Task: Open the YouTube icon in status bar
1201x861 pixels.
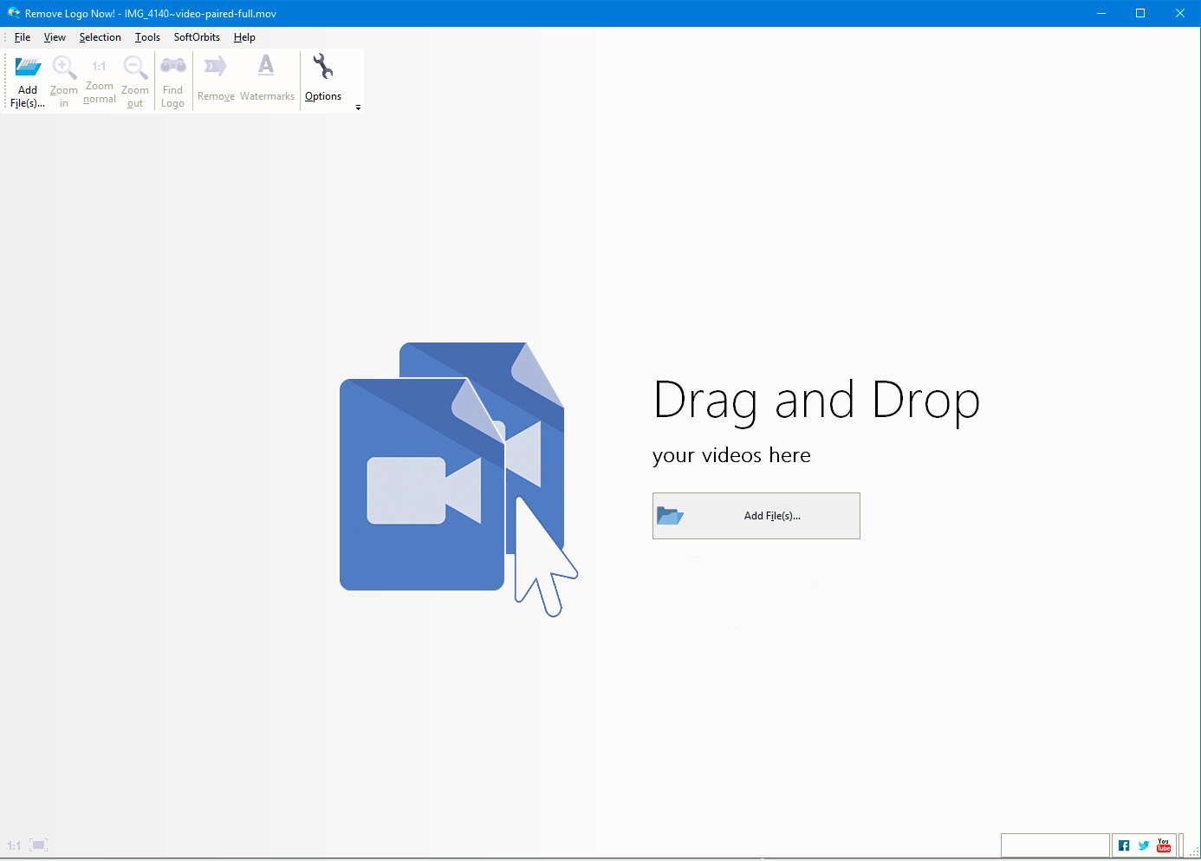Action: pos(1164,845)
